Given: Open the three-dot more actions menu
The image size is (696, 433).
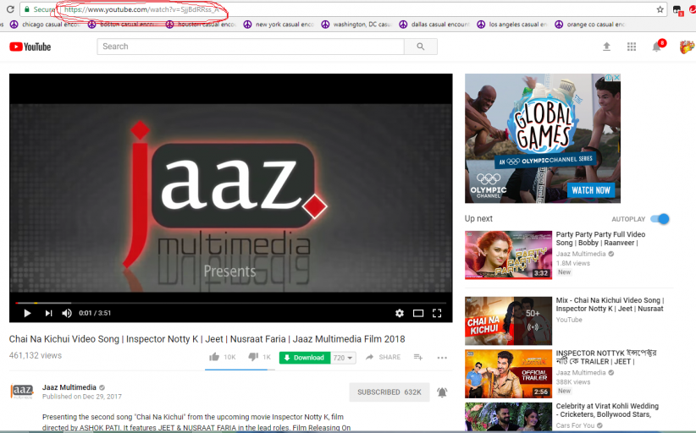Looking at the screenshot, I should coord(442,358).
